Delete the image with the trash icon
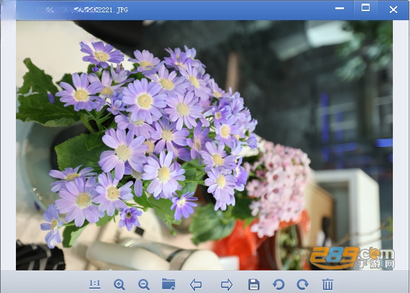 coord(327,284)
